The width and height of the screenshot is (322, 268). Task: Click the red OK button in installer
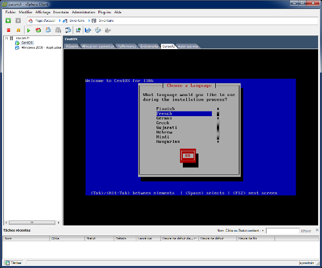click(x=188, y=156)
